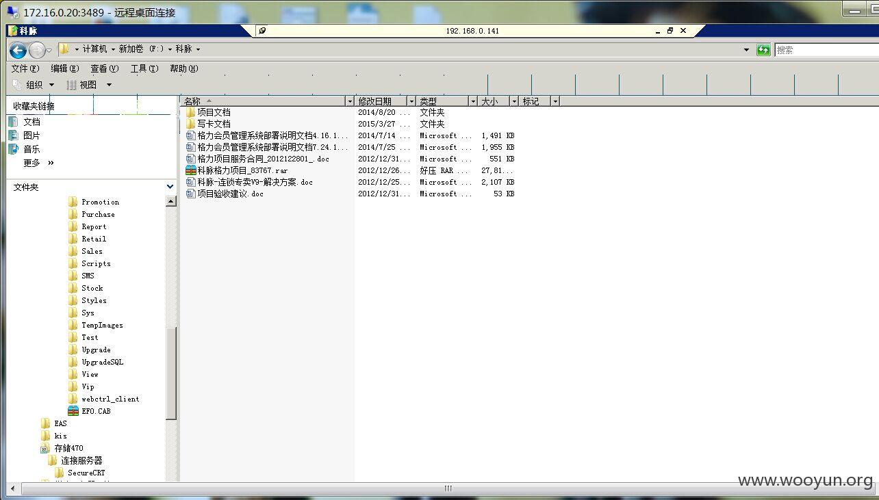Go back with the blue Back arrow
Viewport: 879px width, 500px height.
pos(18,50)
